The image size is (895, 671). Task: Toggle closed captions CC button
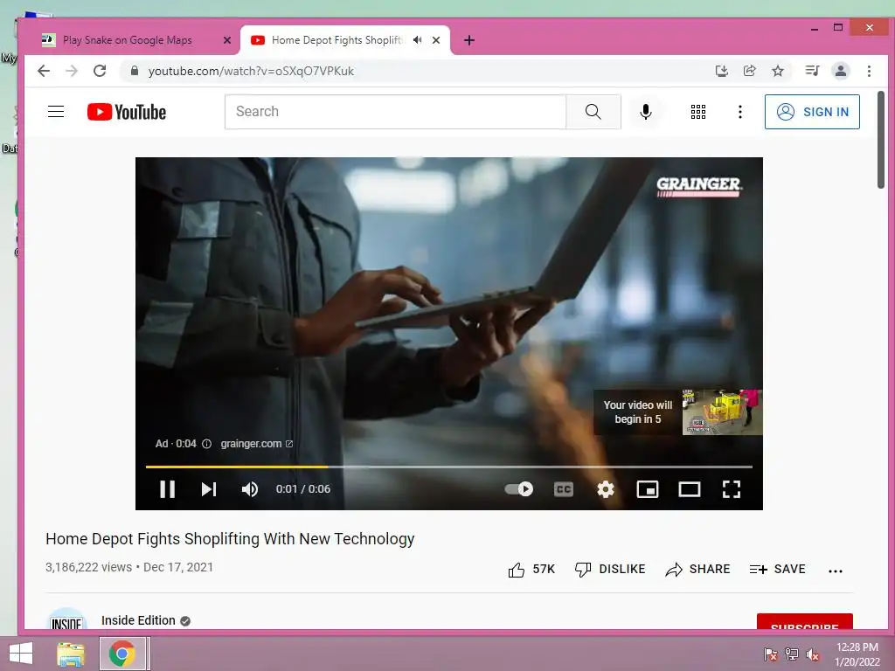564,489
